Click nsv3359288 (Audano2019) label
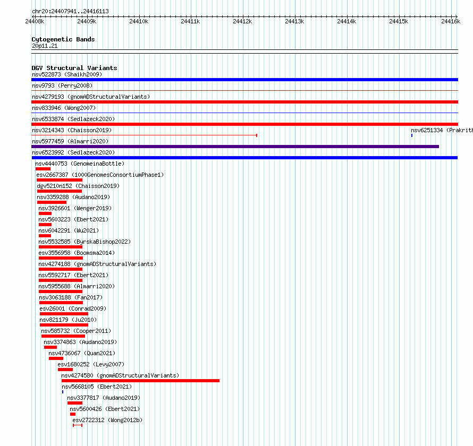Image resolution: width=473 pixels, height=446 pixels. pyautogui.click(x=73, y=197)
